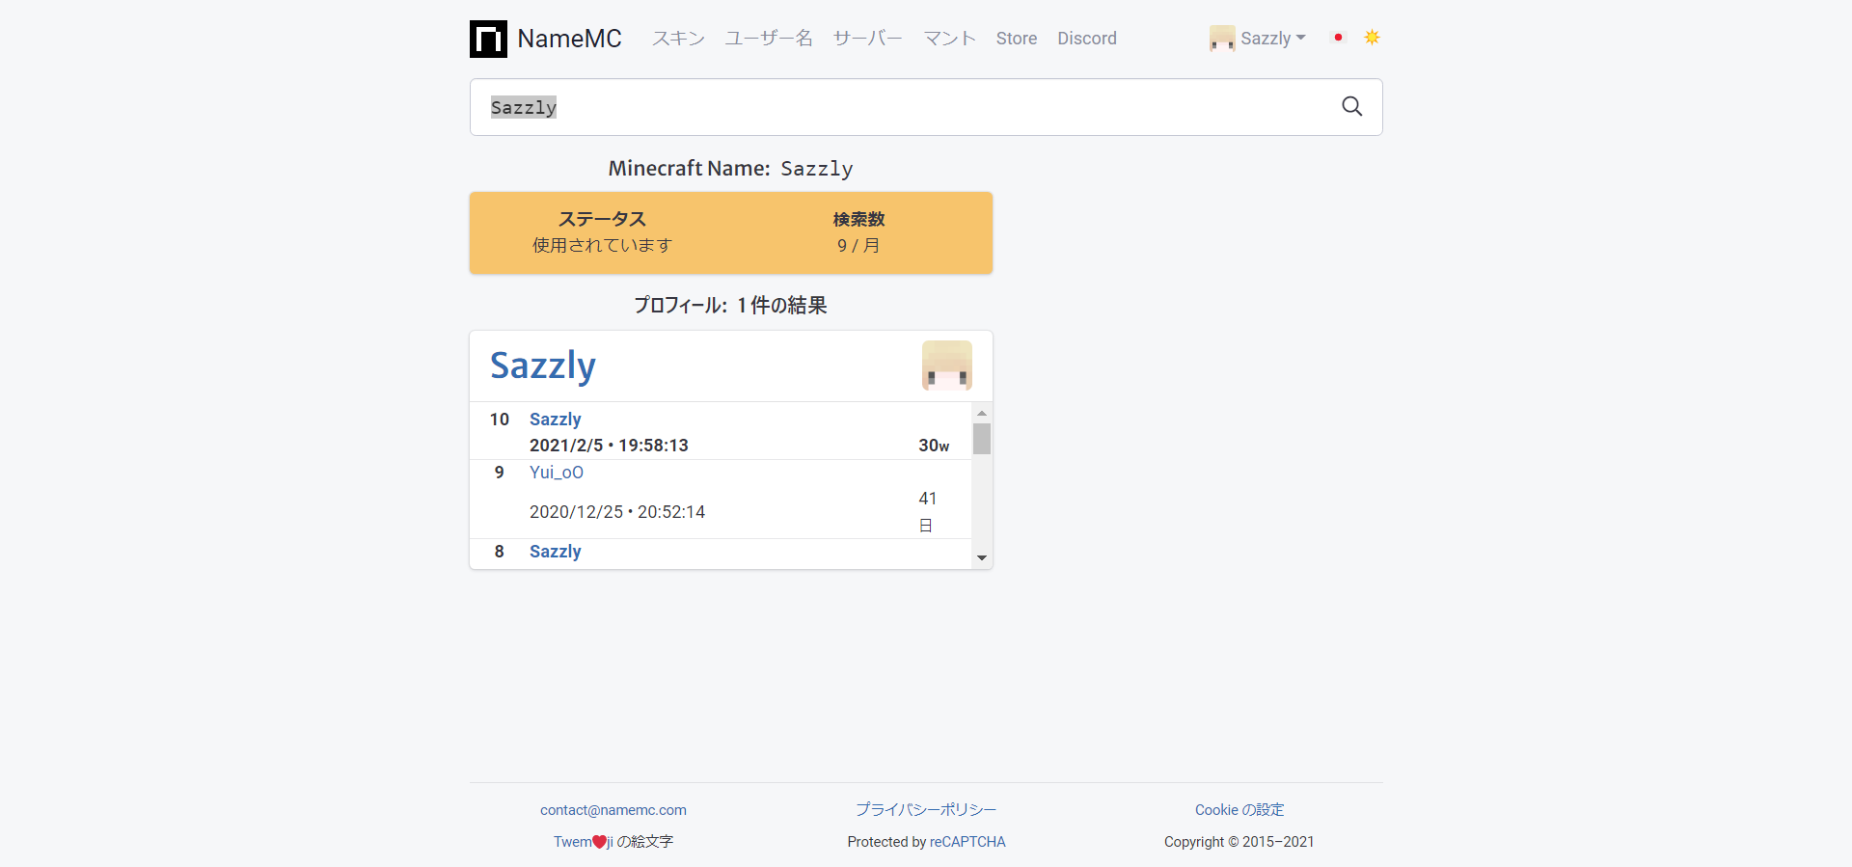The image size is (1852, 867).
Task: Click the date 2020/12/25 • 20:52:14
Action: click(617, 512)
